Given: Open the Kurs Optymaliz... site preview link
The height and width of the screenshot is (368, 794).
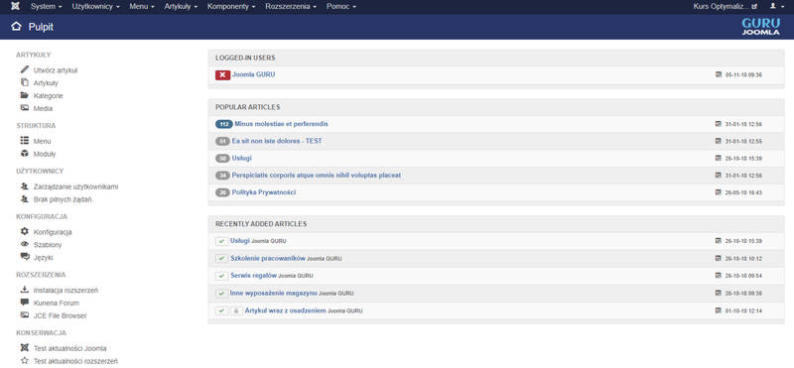Looking at the screenshot, I should click(x=726, y=7).
